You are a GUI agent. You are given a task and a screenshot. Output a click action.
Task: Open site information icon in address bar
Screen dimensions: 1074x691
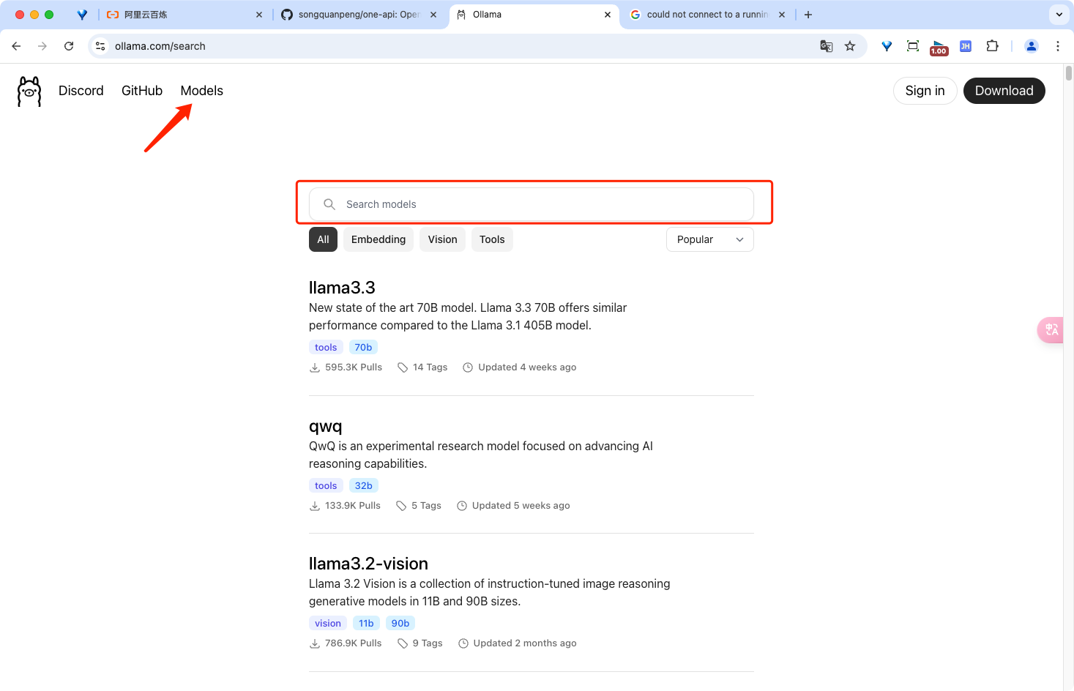click(x=100, y=46)
